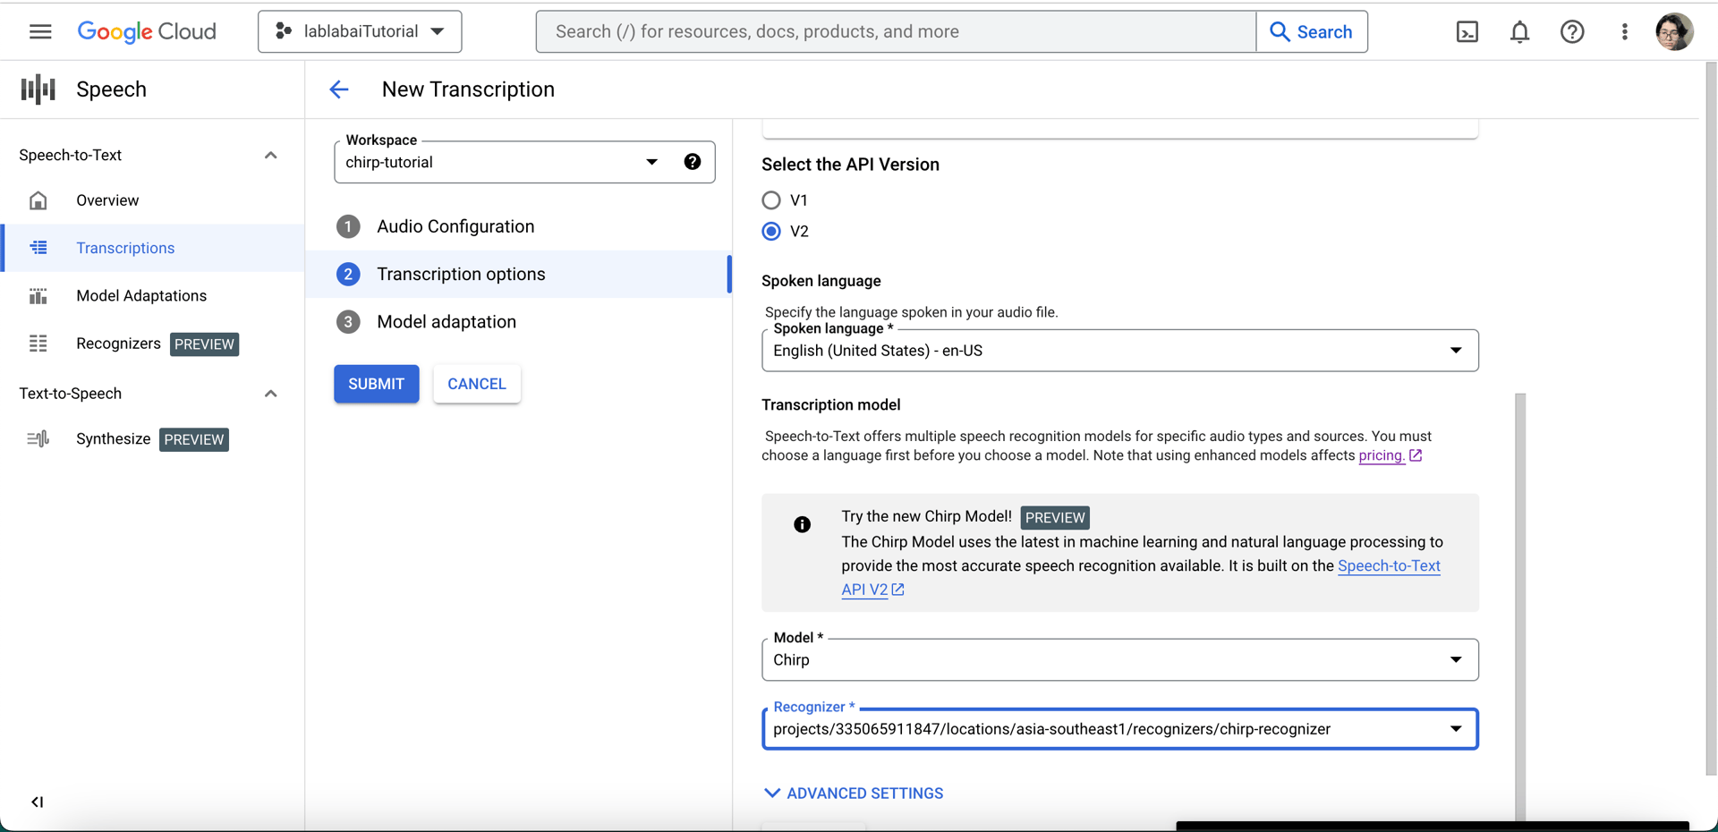Open the notifications bell
This screenshot has width=1718, height=832.
1519,32
